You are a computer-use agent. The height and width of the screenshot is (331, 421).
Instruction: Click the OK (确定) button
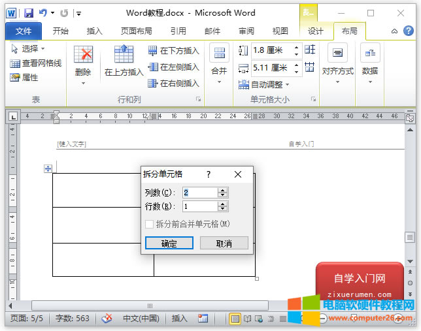[x=169, y=243]
